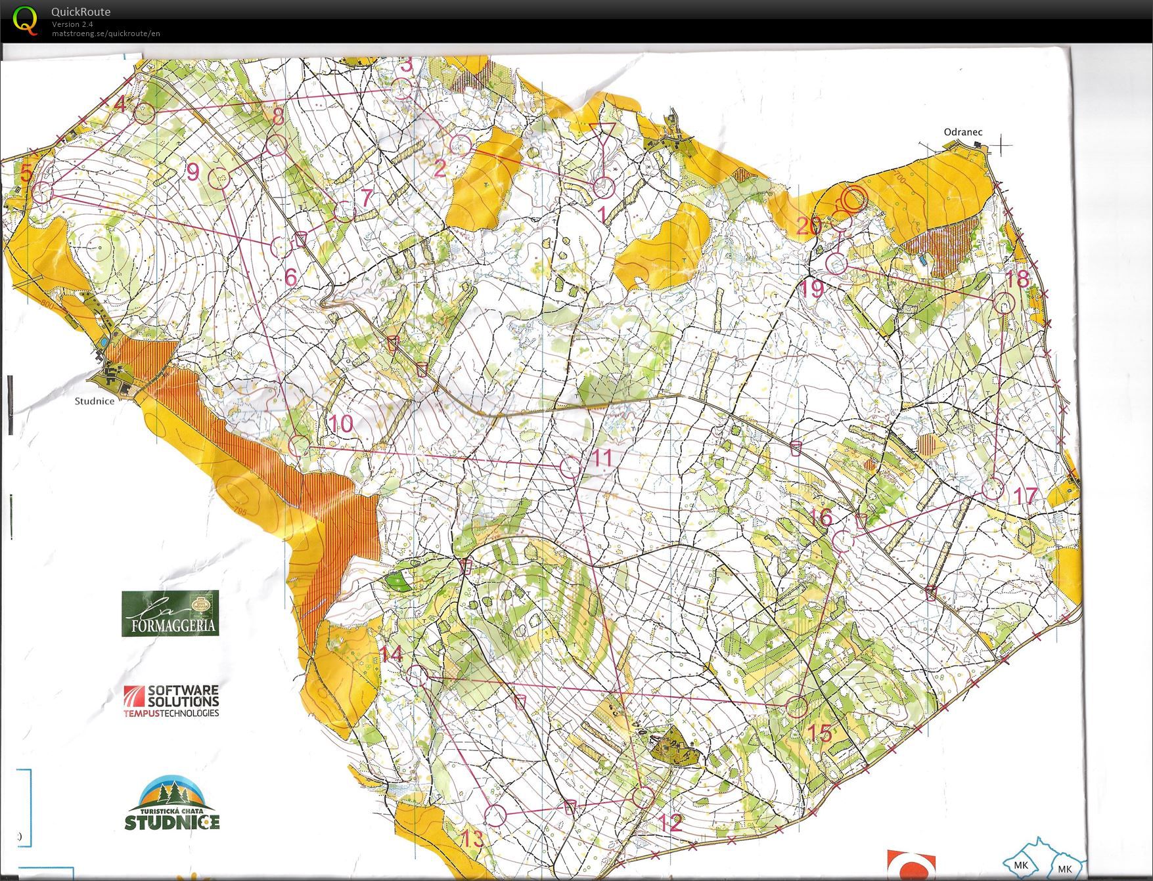Select control circle 9 on the map

(219, 177)
